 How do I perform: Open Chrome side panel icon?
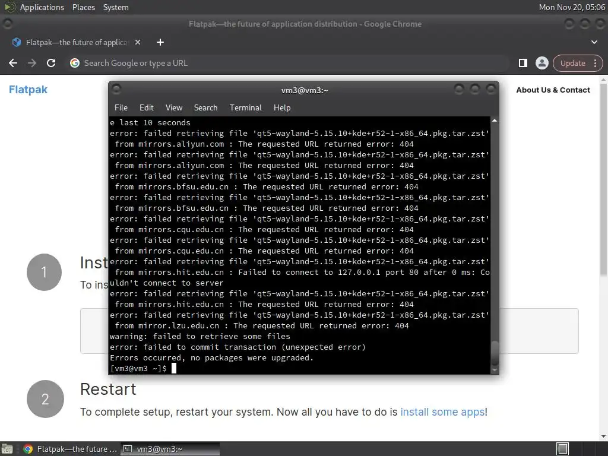tap(522, 63)
